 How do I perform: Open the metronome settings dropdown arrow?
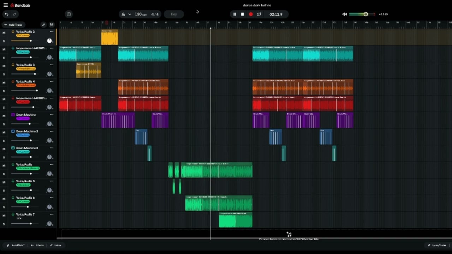(x=130, y=14)
